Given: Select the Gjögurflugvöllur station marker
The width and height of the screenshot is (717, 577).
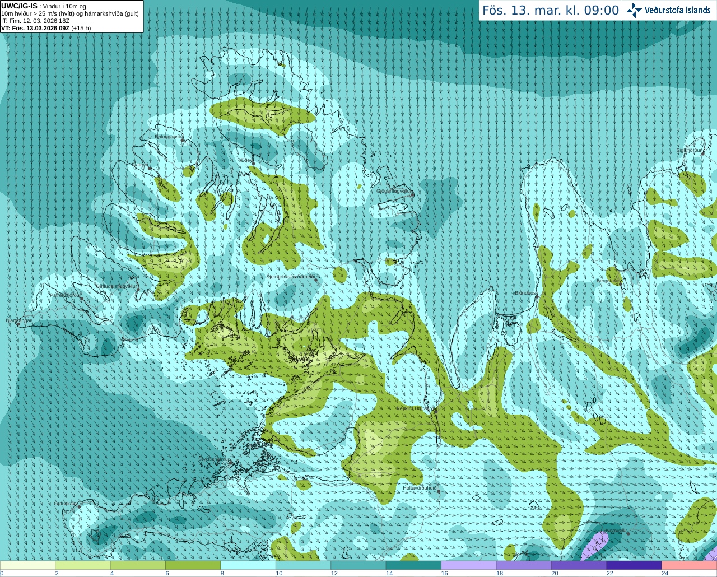Looking at the screenshot, I should (x=413, y=194).
